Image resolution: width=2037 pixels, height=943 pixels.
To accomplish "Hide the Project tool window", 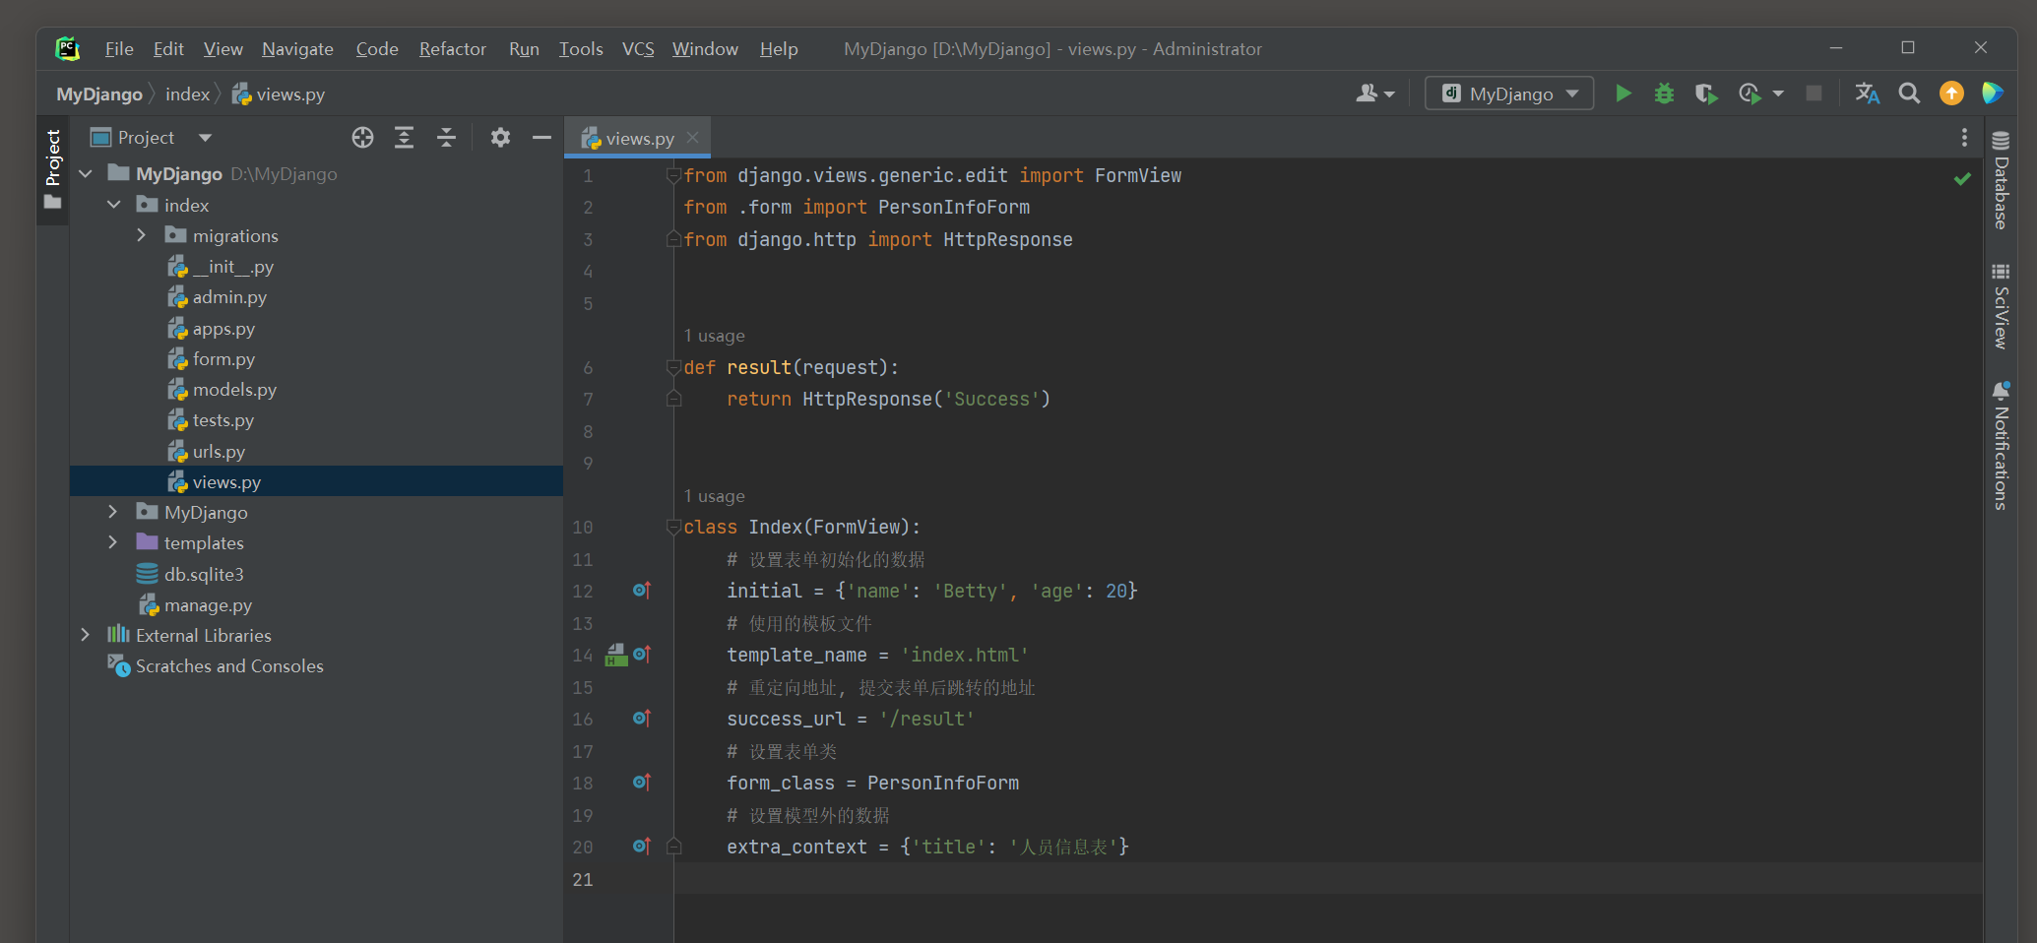I will (x=541, y=138).
